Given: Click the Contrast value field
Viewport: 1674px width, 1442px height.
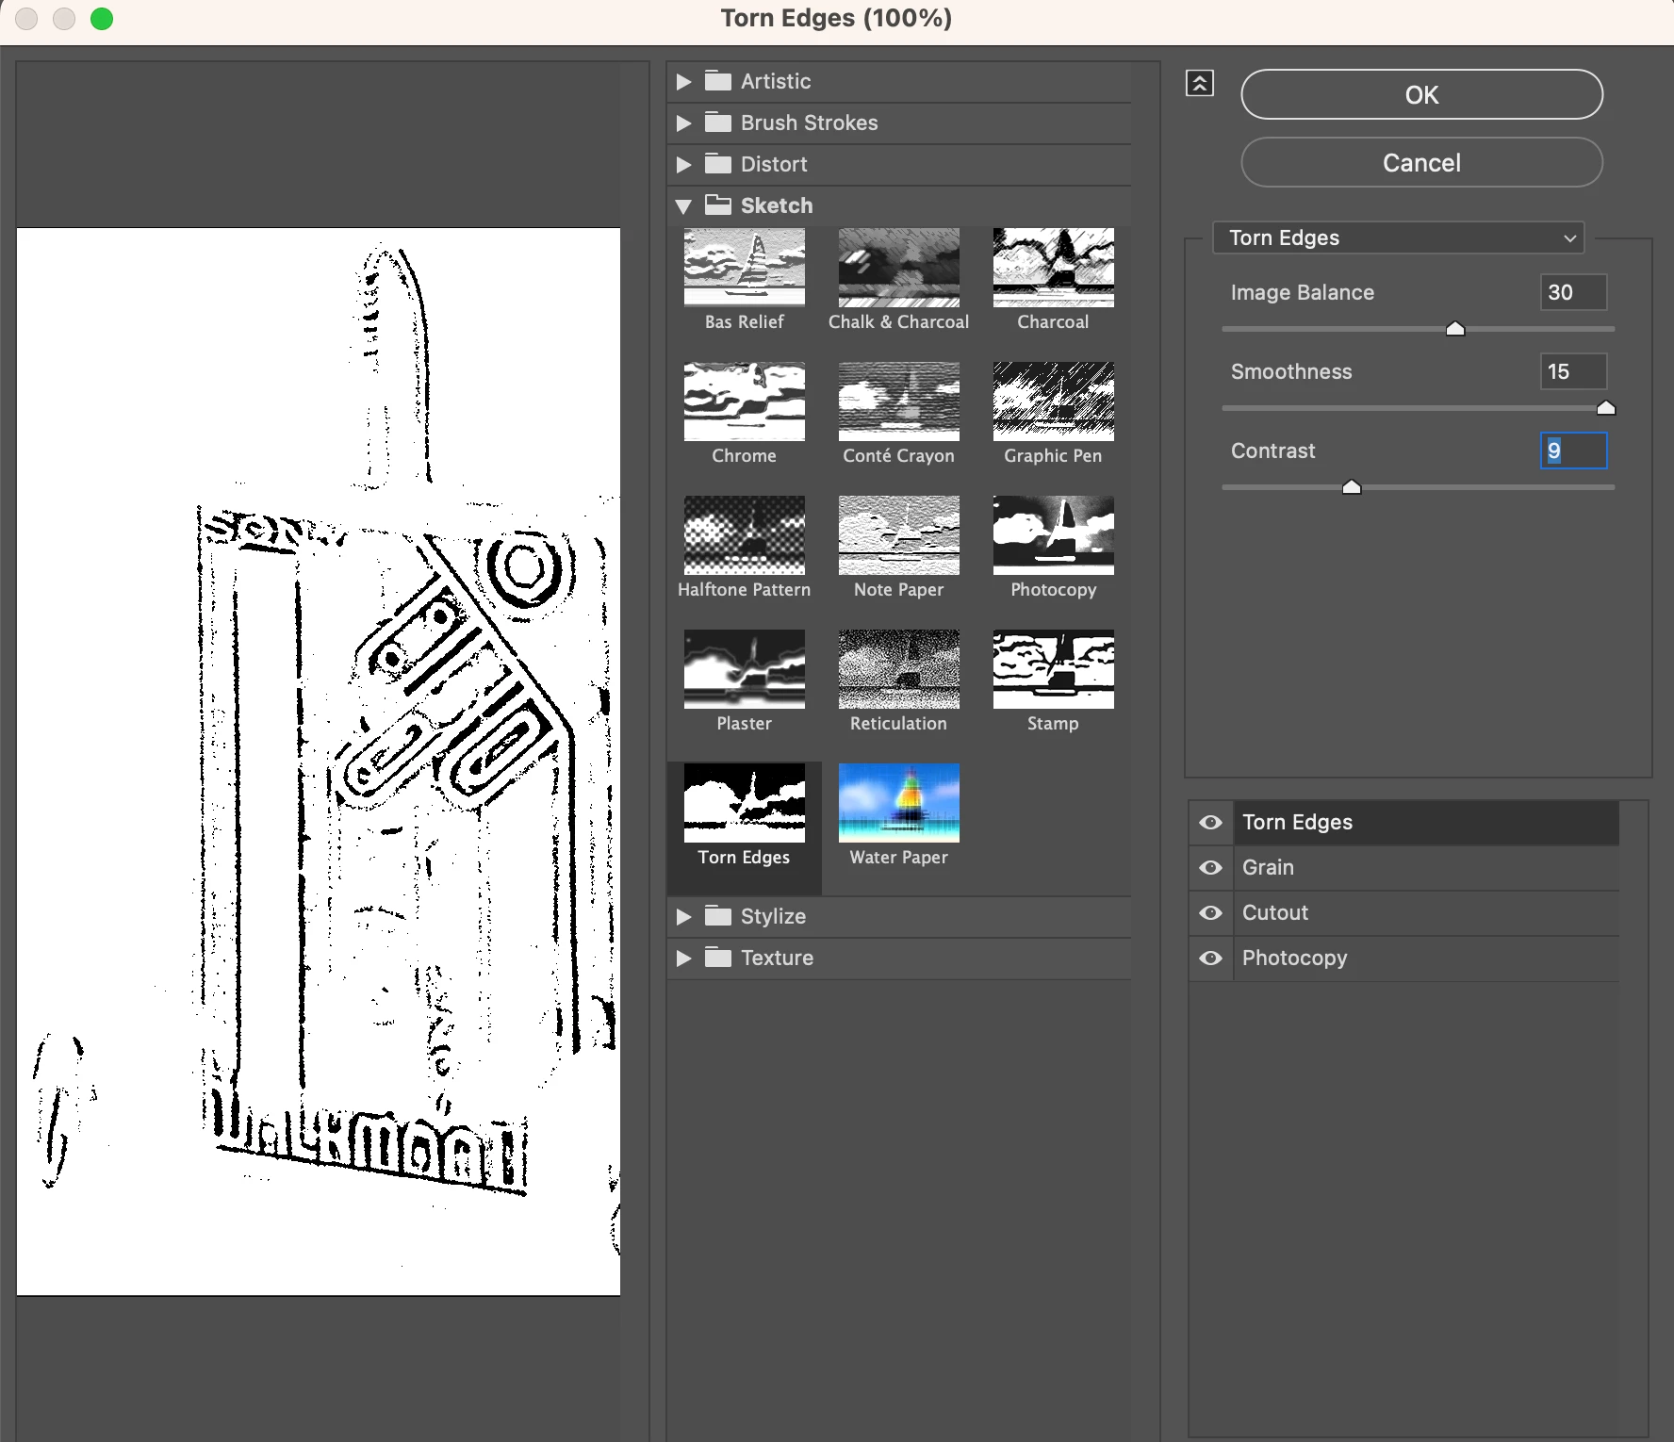Looking at the screenshot, I should pyautogui.click(x=1574, y=451).
